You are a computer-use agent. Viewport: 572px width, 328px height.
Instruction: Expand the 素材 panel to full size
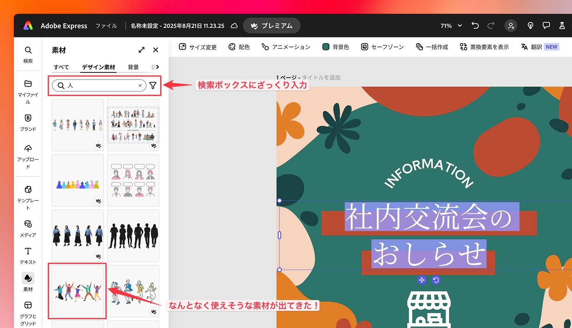click(141, 50)
